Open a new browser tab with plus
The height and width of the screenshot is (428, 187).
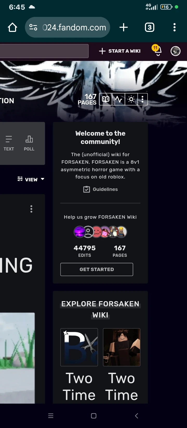(x=124, y=27)
